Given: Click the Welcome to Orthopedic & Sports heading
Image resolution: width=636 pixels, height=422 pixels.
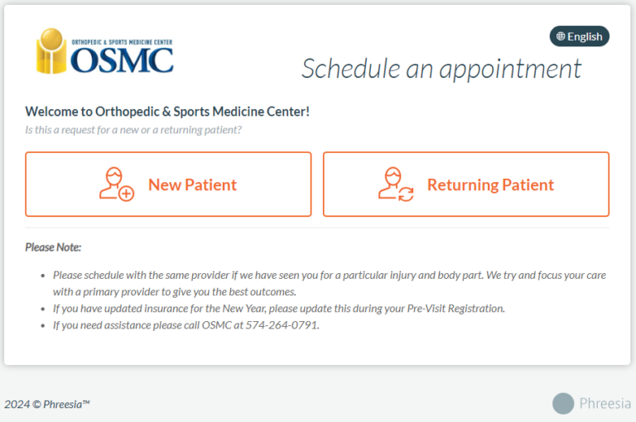Looking at the screenshot, I should (x=167, y=111).
